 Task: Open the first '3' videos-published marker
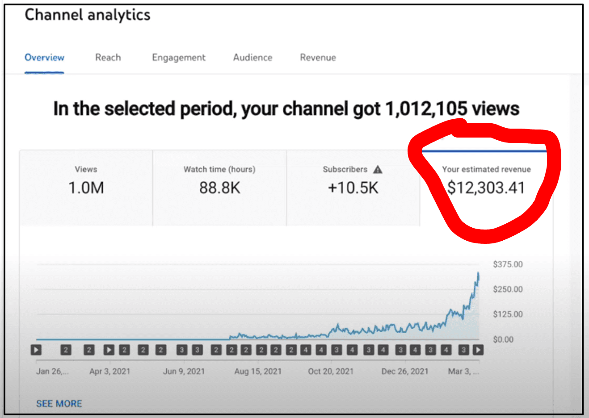181,350
